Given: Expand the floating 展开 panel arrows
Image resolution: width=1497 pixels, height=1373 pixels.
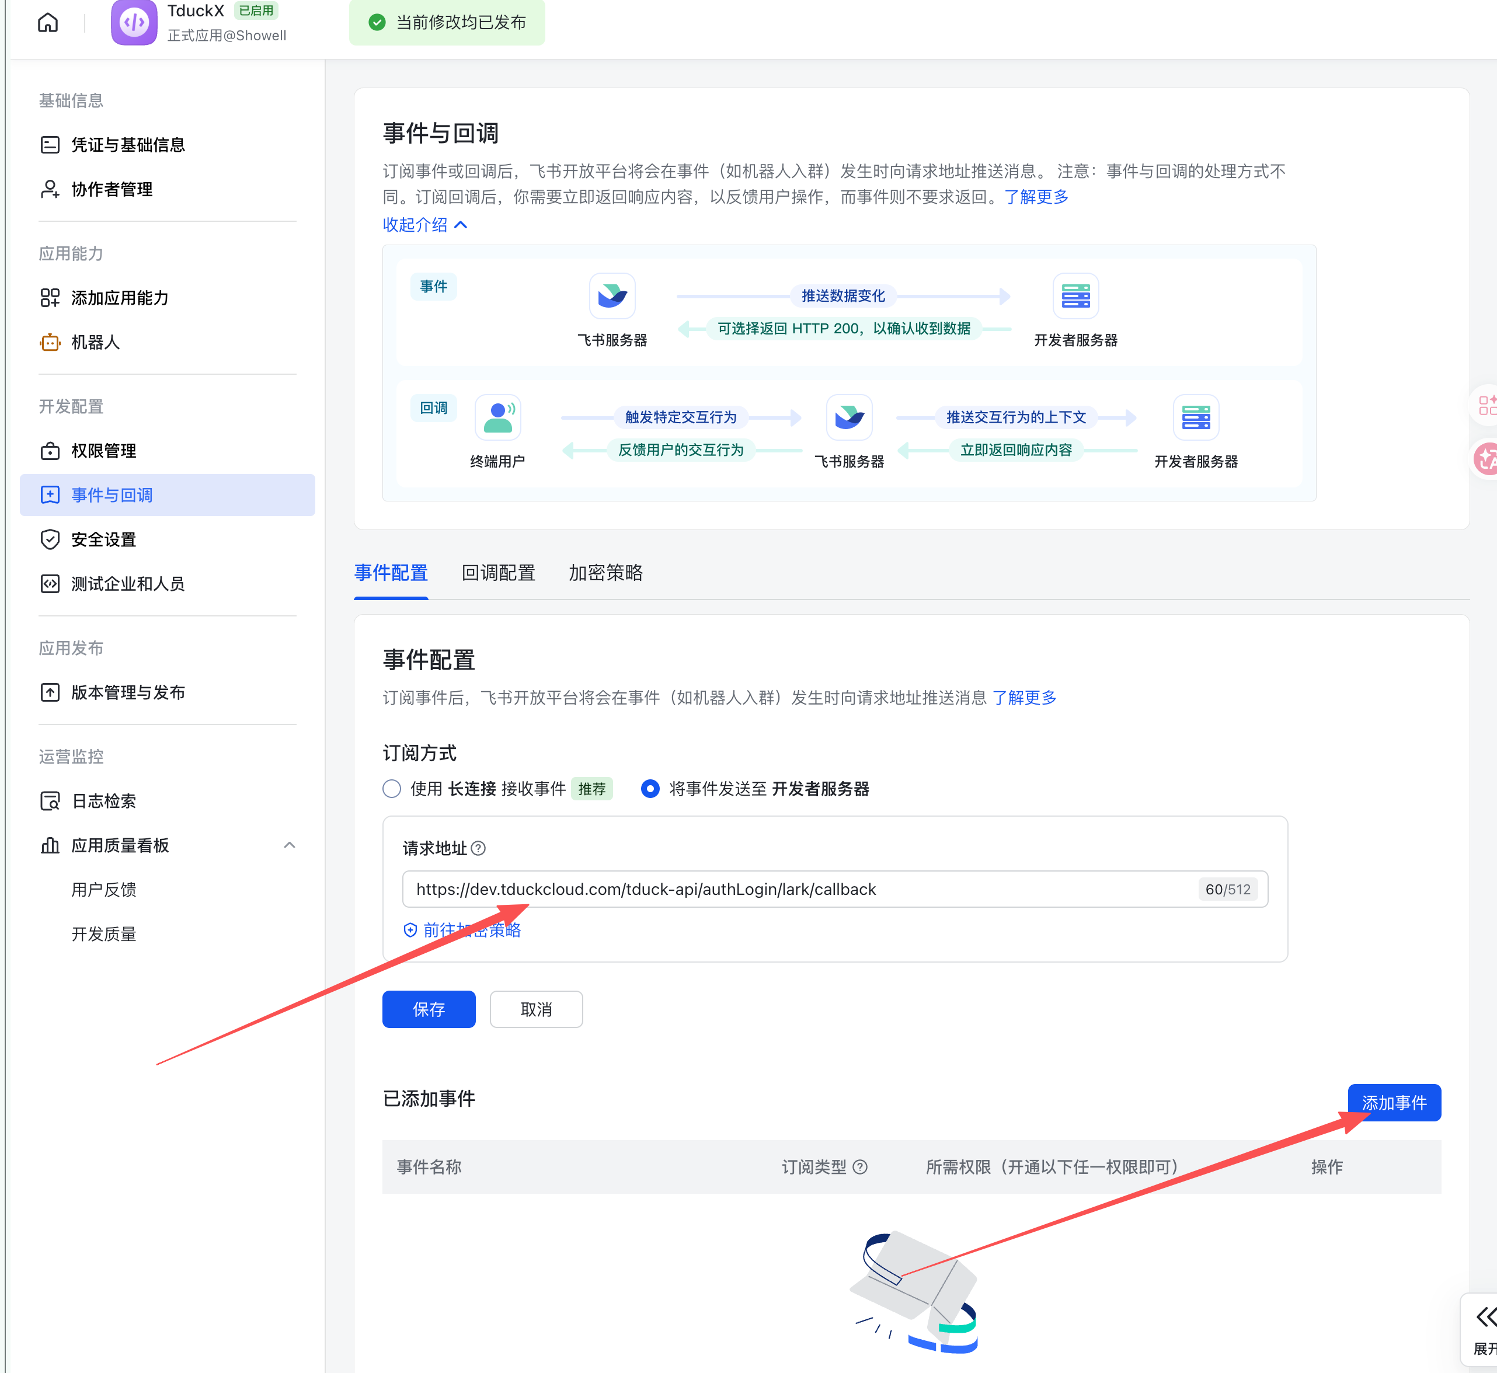Looking at the screenshot, I should (x=1485, y=1318).
